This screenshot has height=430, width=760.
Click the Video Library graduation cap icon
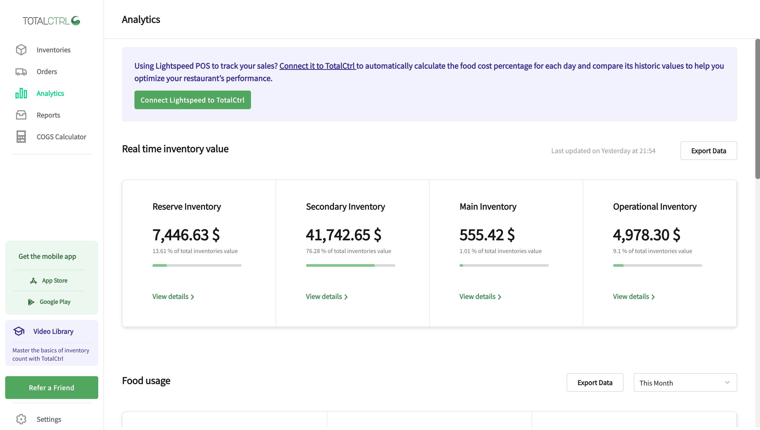point(19,331)
